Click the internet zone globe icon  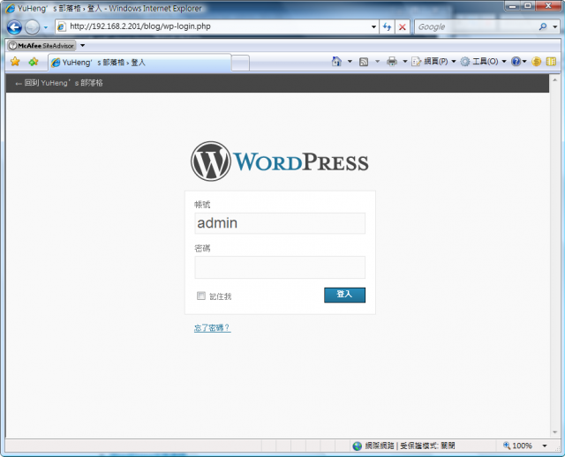pyautogui.click(x=357, y=446)
